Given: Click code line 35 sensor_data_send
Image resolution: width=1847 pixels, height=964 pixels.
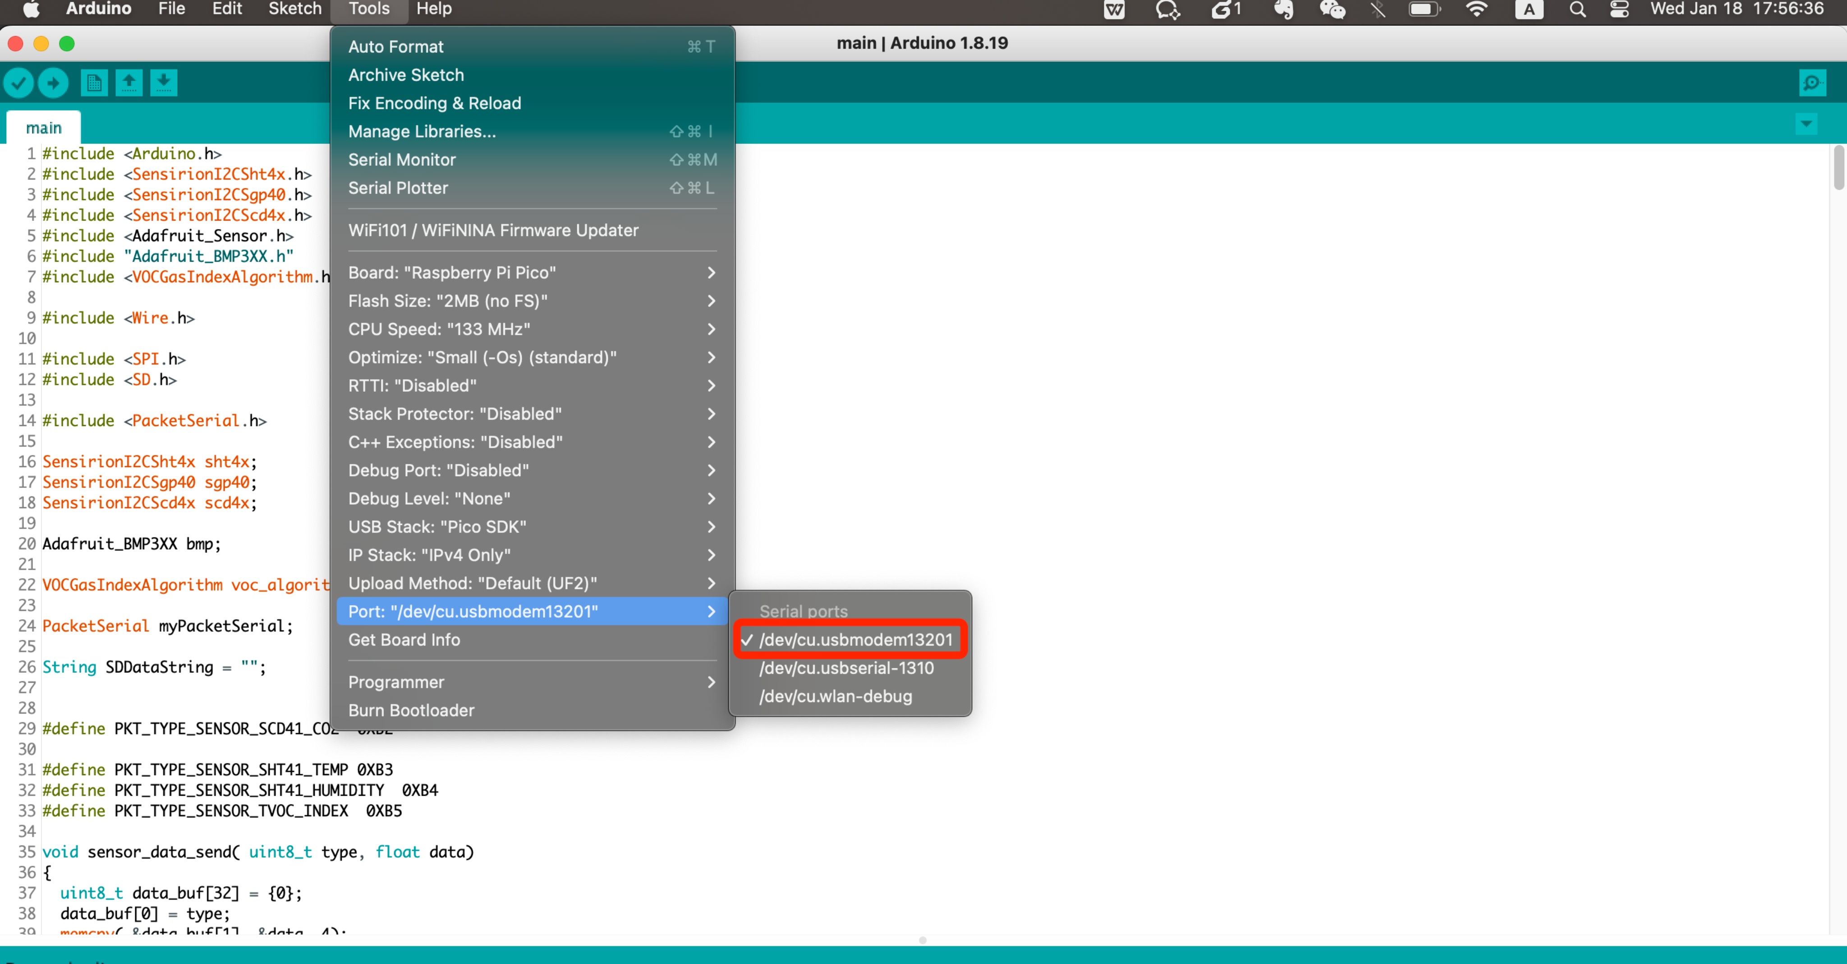Looking at the screenshot, I should pos(258,851).
